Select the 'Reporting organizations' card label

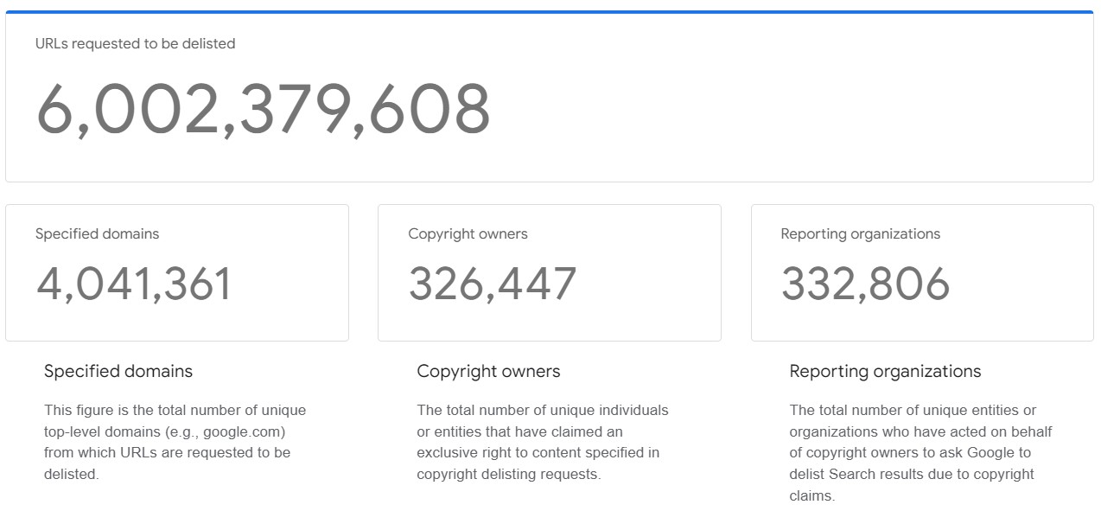(x=861, y=233)
